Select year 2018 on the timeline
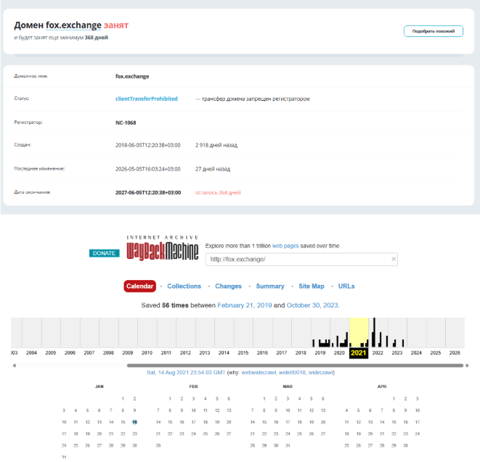480x462 pixels. pyautogui.click(x=301, y=352)
